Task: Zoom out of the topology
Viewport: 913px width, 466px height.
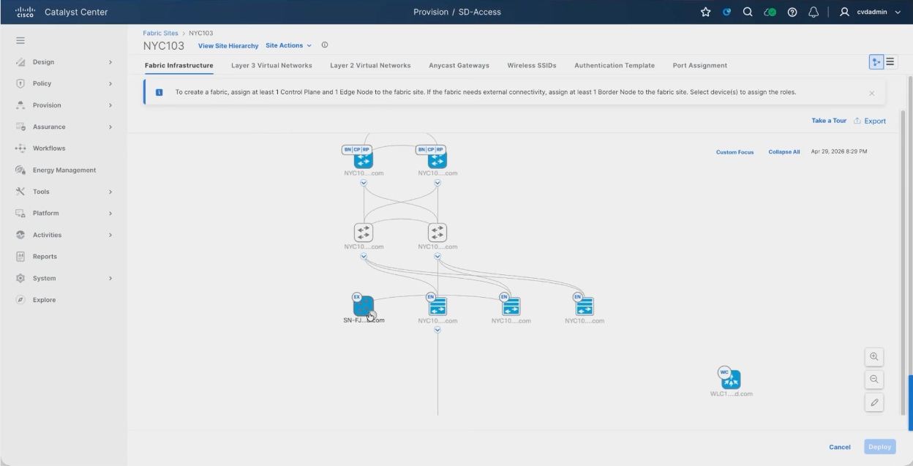Action: click(x=873, y=380)
